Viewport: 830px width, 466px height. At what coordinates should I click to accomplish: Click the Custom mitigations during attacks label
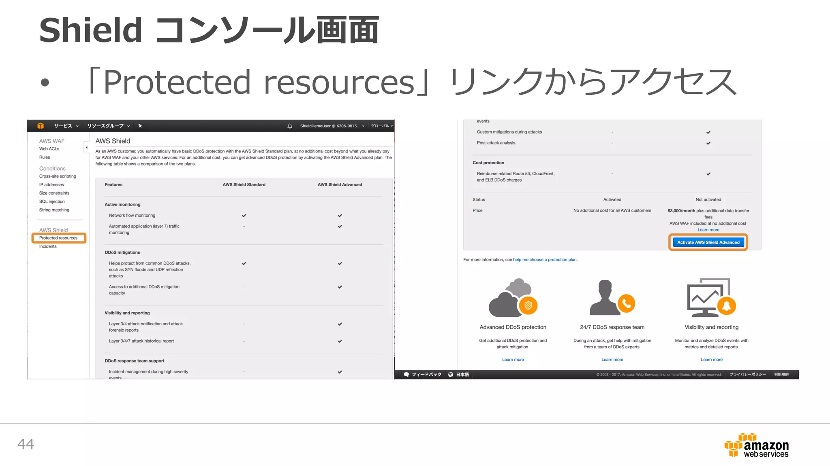coord(509,132)
